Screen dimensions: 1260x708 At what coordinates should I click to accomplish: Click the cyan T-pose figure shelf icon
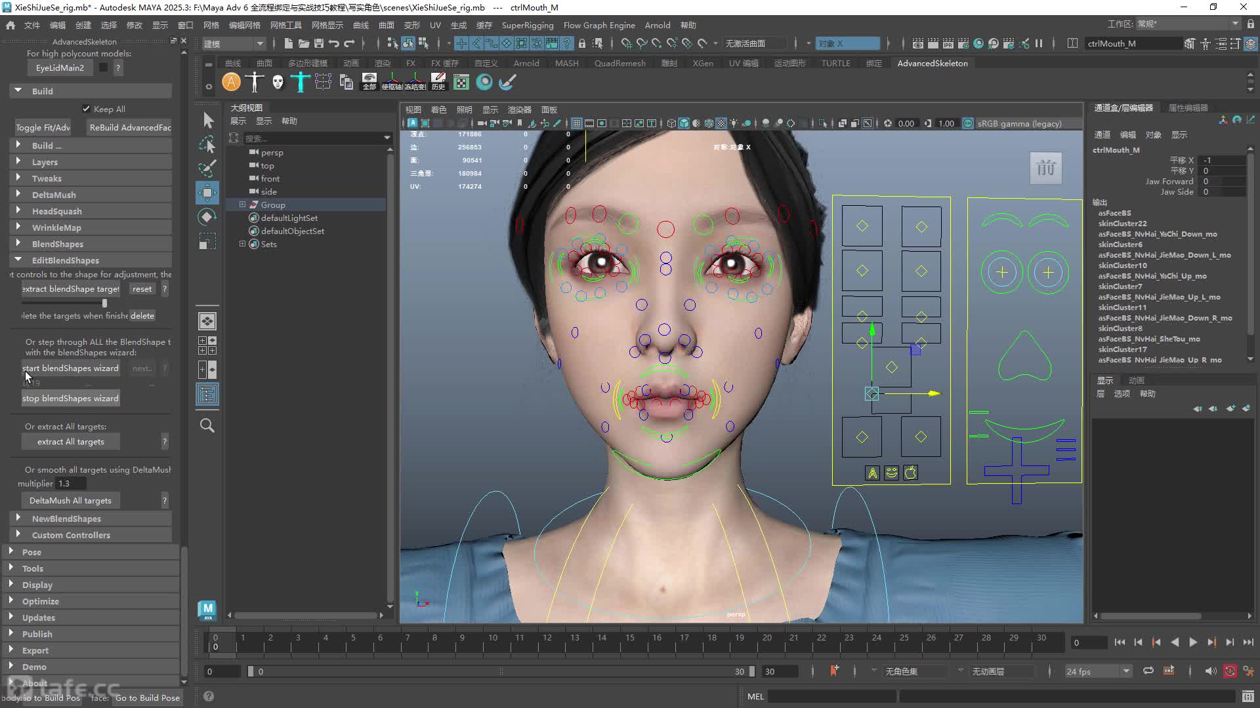[x=300, y=82]
